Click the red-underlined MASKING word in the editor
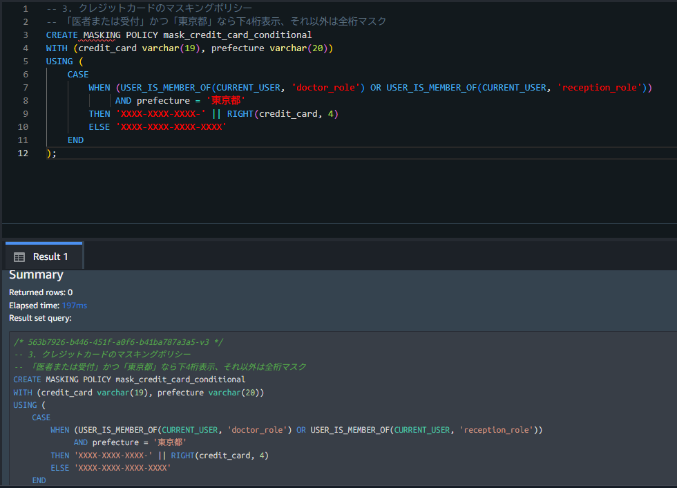The image size is (677, 488). (x=102, y=35)
